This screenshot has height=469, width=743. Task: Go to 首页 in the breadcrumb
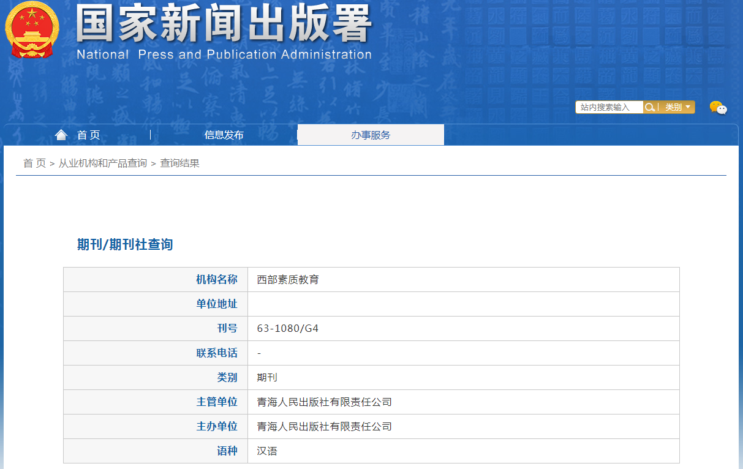34,163
